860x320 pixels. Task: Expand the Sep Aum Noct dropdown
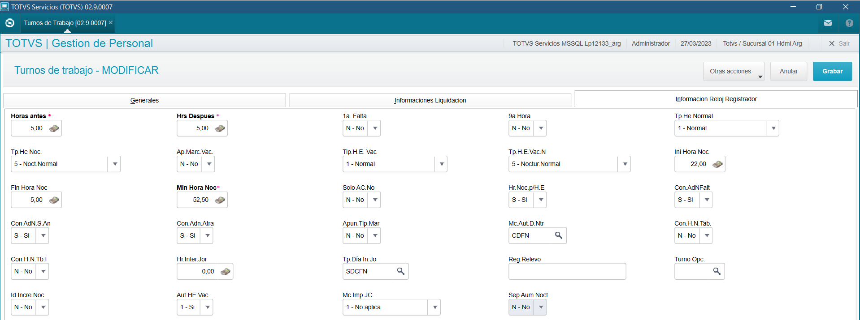point(541,307)
